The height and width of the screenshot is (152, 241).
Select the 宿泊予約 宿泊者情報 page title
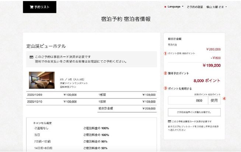126,19
